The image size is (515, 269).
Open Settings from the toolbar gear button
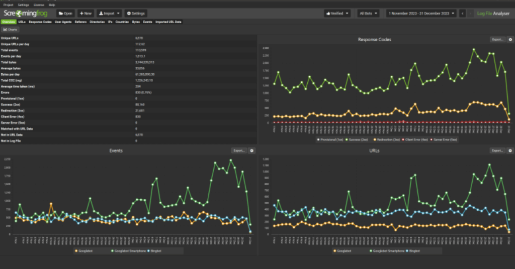coord(136,14)
